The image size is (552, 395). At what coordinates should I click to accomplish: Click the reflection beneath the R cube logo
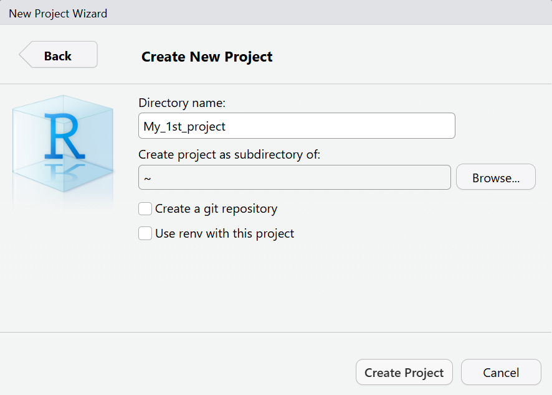click(62, 187)
